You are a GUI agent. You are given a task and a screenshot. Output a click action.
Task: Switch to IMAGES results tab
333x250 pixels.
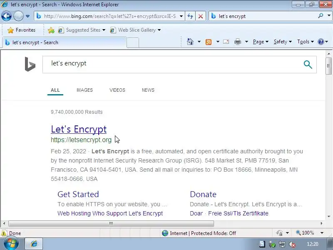[x=84, y=90]
